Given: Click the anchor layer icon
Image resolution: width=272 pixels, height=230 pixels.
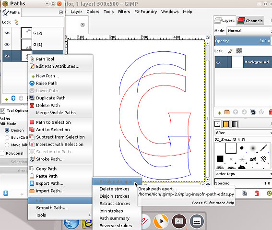Looking at the screenshot, I should (x=261, y=112).
